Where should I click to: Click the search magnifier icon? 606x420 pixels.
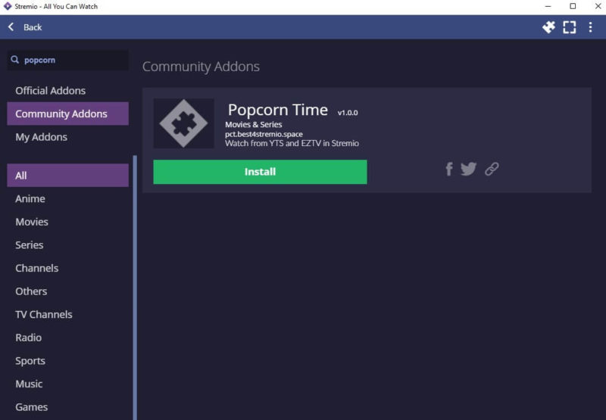click(14, 60)
